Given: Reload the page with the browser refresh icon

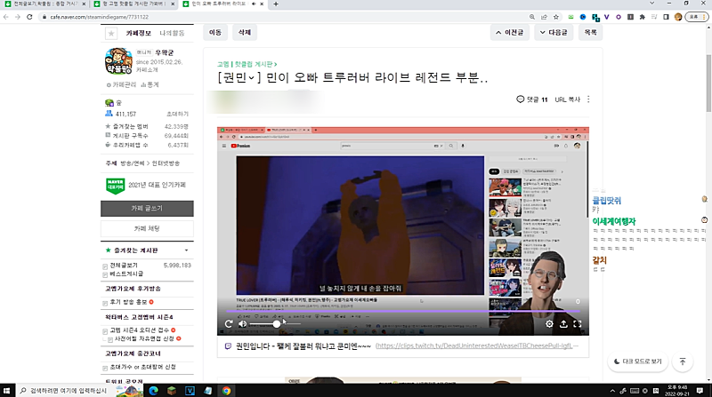Looking at the screenshot, I should tap(29, 17).
